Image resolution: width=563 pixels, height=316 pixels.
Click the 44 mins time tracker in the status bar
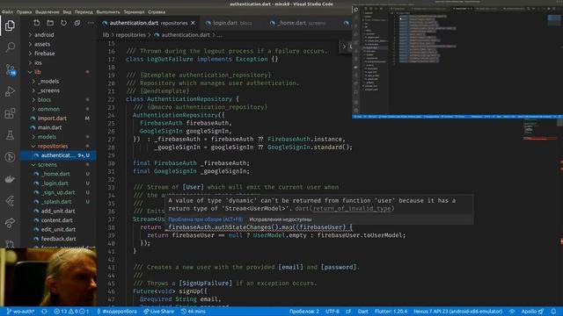click(x=194, y=312)
